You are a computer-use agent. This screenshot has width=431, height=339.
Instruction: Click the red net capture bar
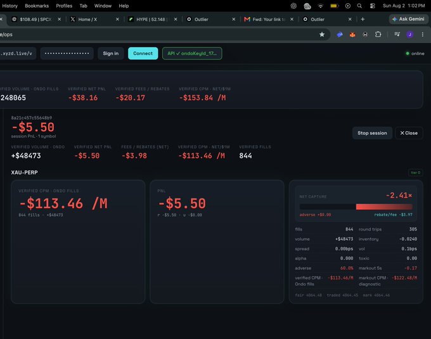click(384, 207)
